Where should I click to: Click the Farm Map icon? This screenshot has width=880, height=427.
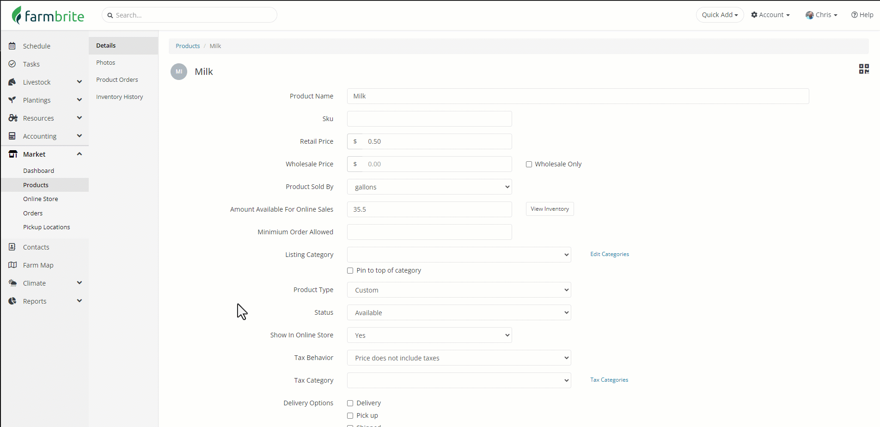coord(12,265)
